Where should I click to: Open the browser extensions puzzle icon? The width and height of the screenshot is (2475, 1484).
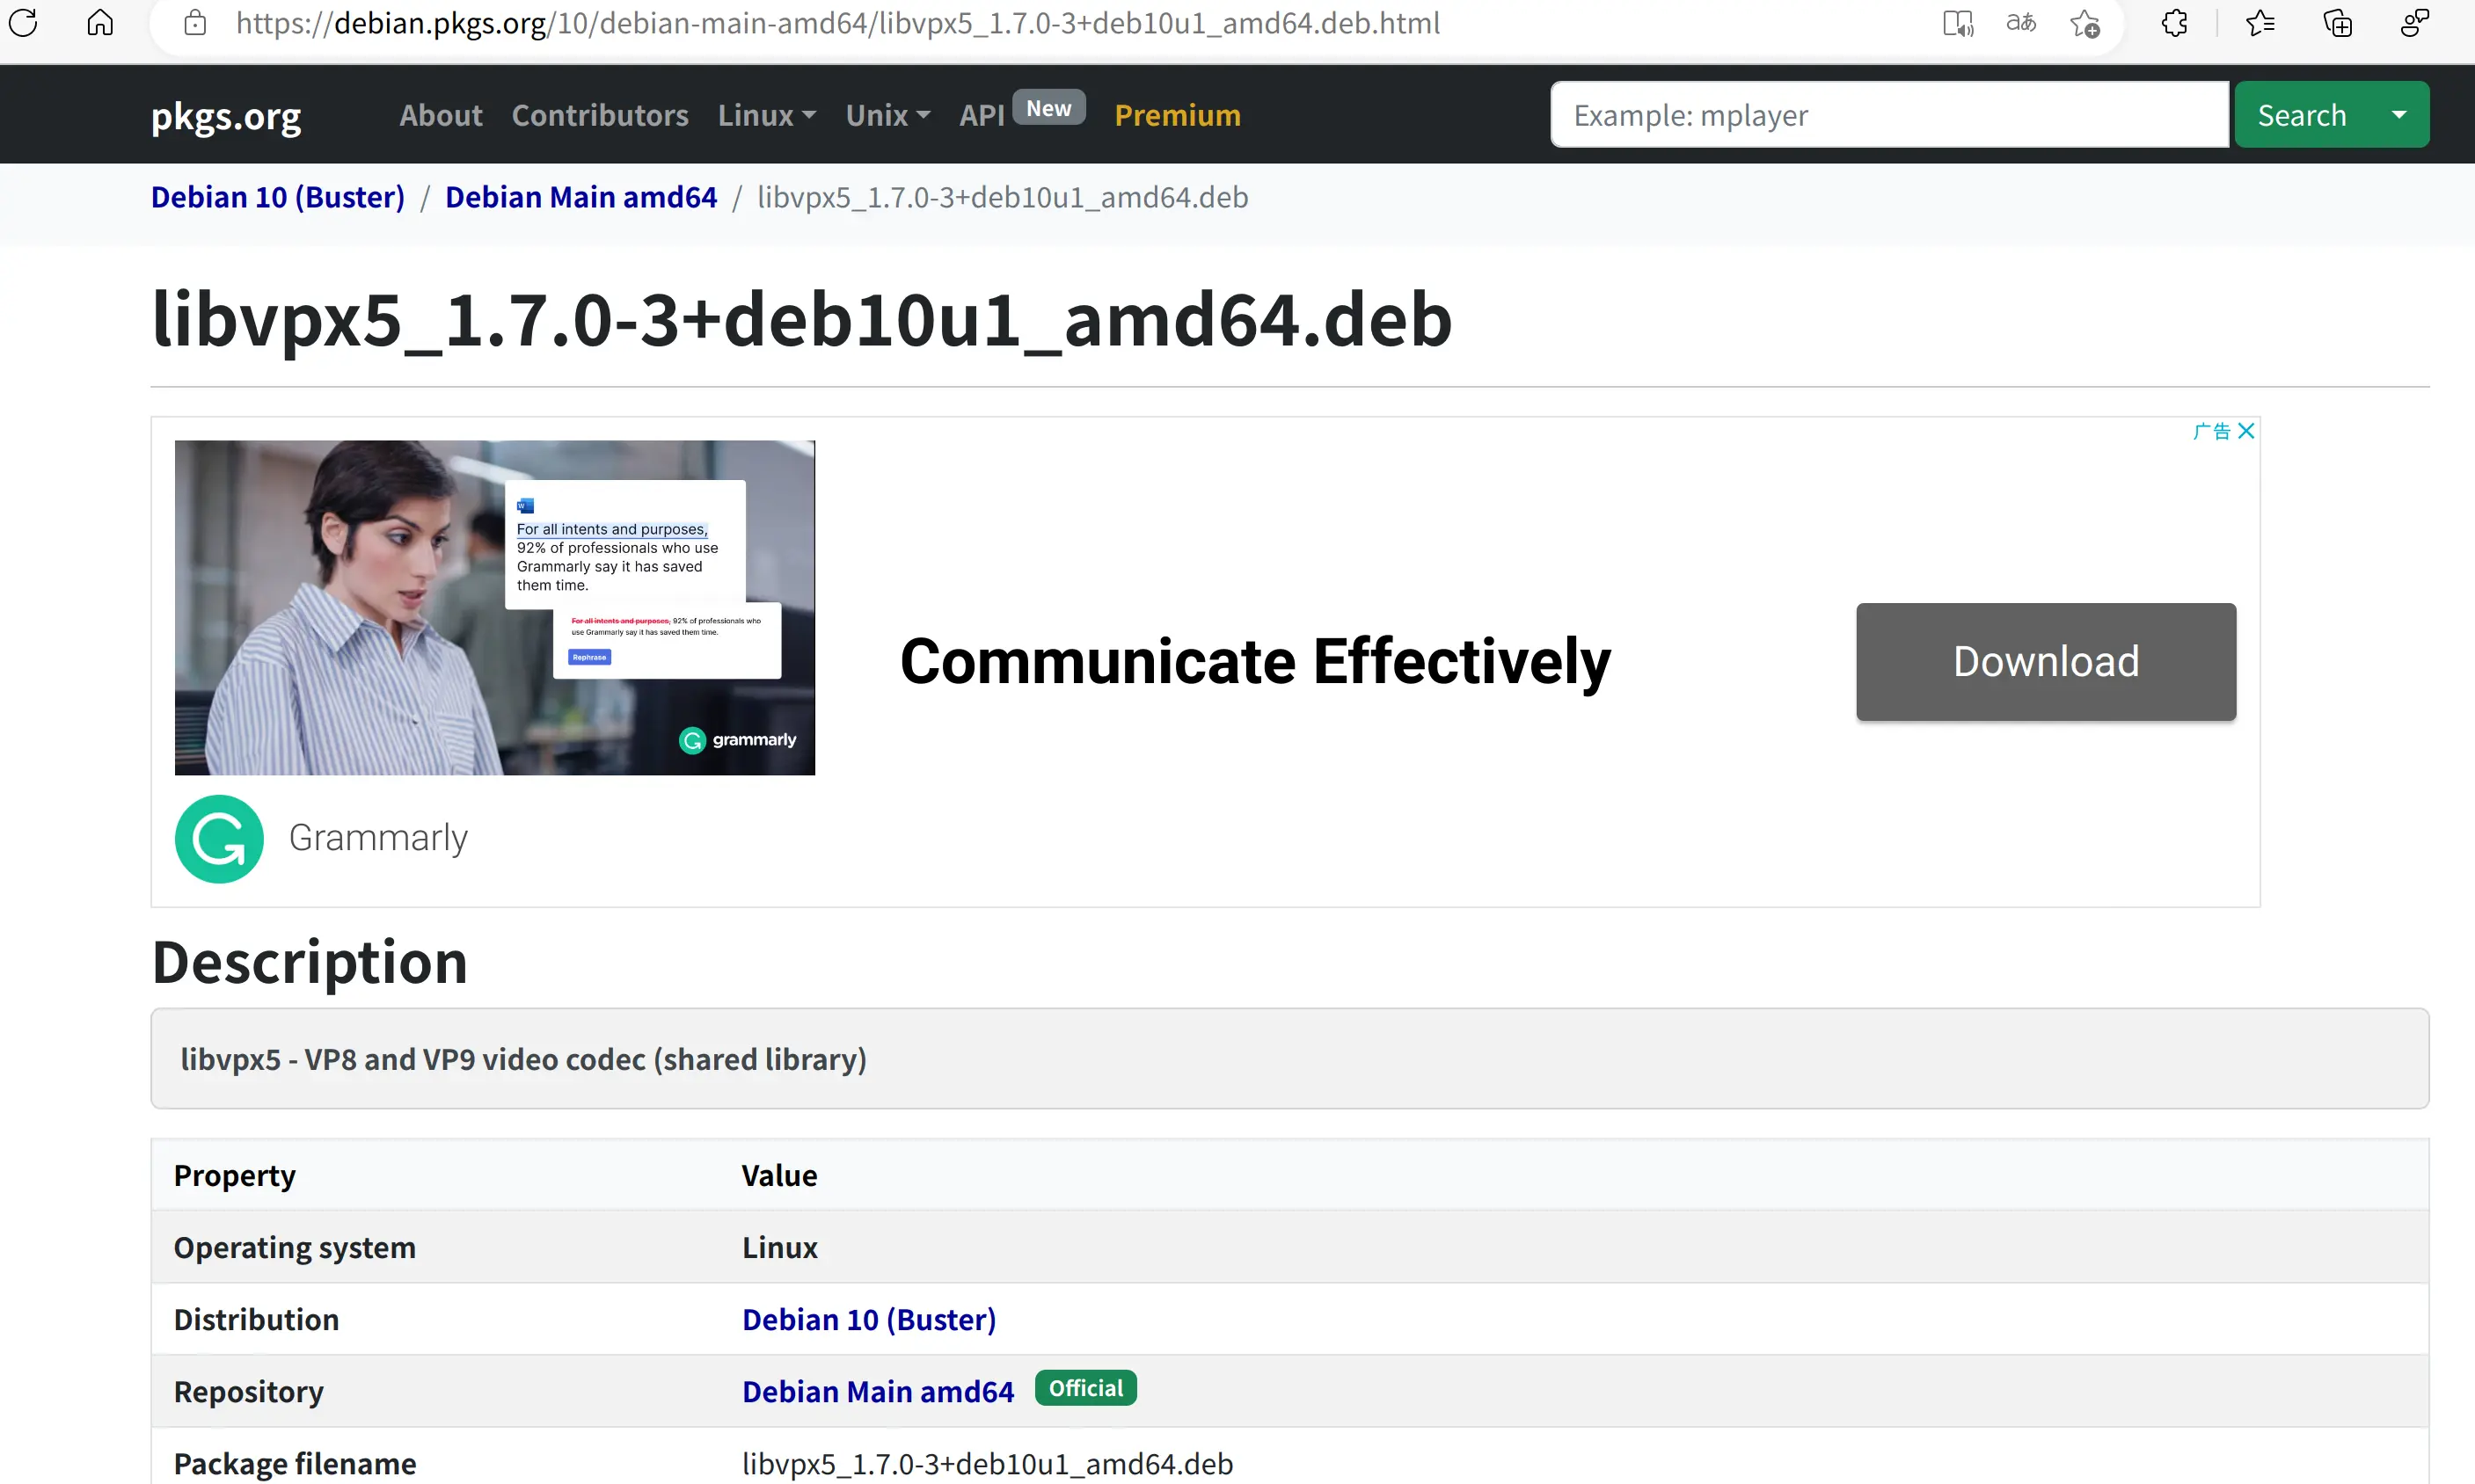click(x=2175, y=23)
